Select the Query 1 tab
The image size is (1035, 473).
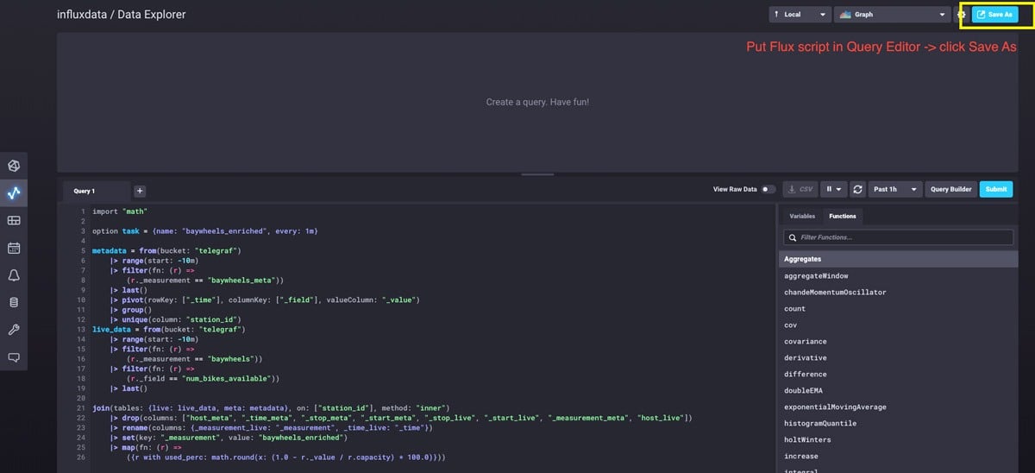pos(85,191)
